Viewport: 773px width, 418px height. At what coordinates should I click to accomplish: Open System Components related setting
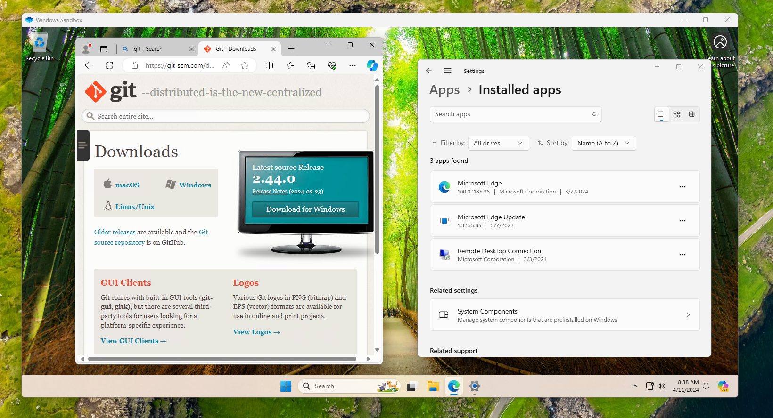pyautogui.click(x=565, y=315)
